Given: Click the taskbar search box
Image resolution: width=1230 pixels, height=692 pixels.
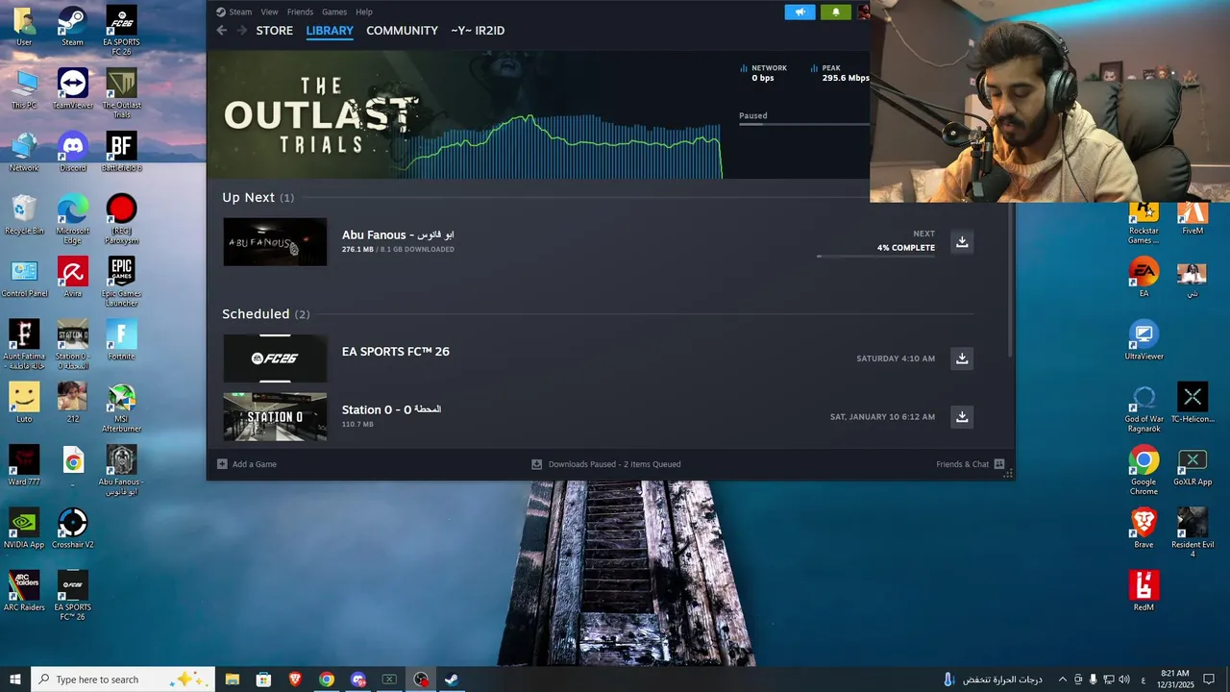Looking at the screenshot, I should click(122, 680).
